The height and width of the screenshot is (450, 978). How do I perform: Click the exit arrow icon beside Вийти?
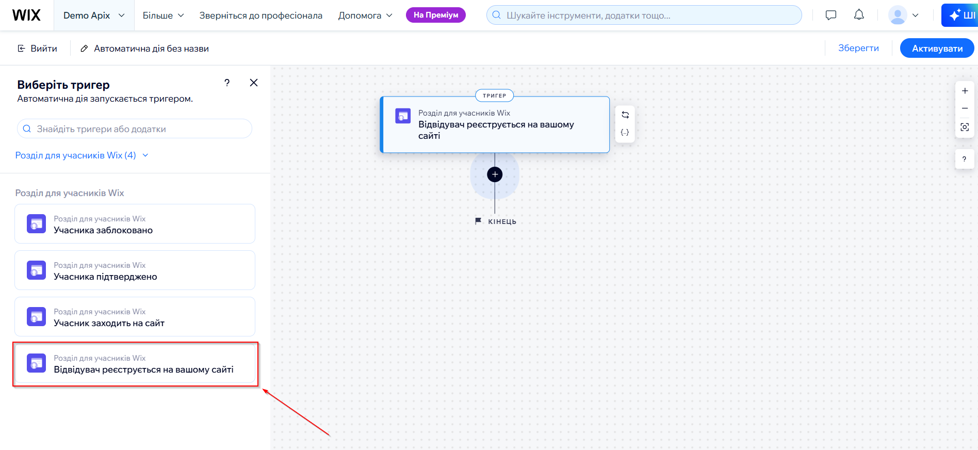[x=22, y=49]
